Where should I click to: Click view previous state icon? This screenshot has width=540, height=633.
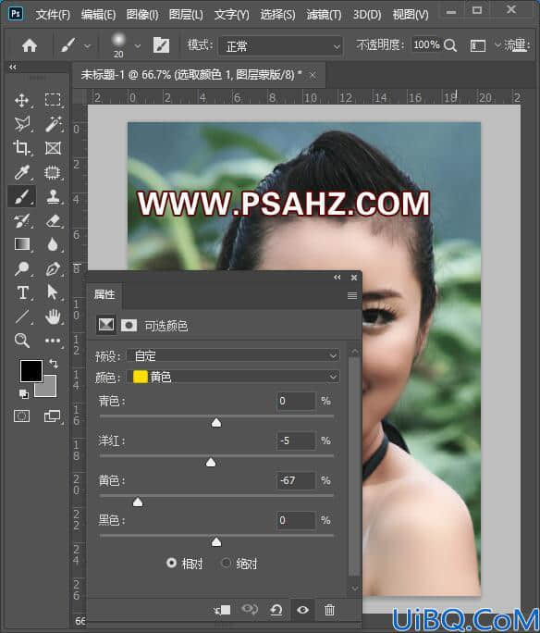[250, 609]
